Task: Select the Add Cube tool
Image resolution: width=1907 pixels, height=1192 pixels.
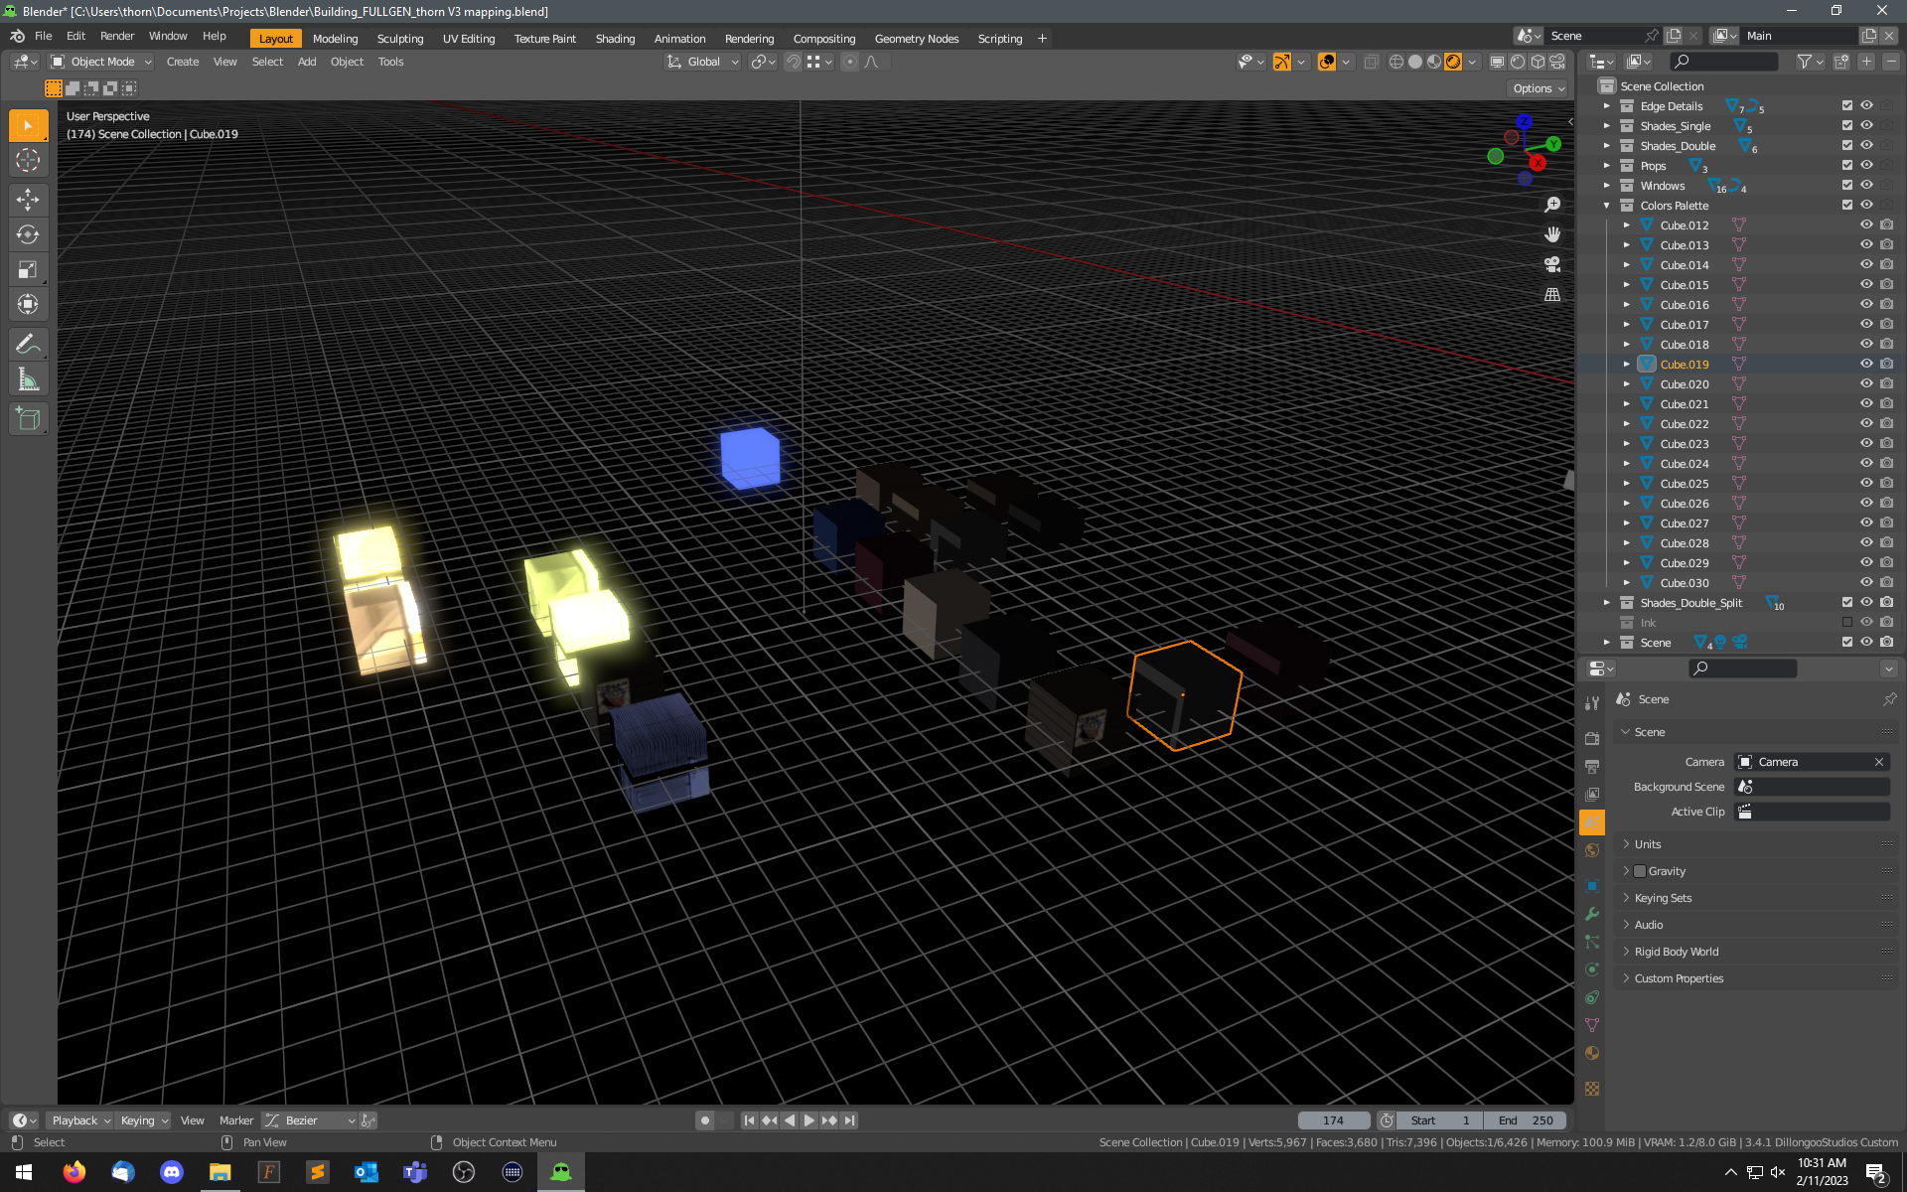Action: point(28,418)
